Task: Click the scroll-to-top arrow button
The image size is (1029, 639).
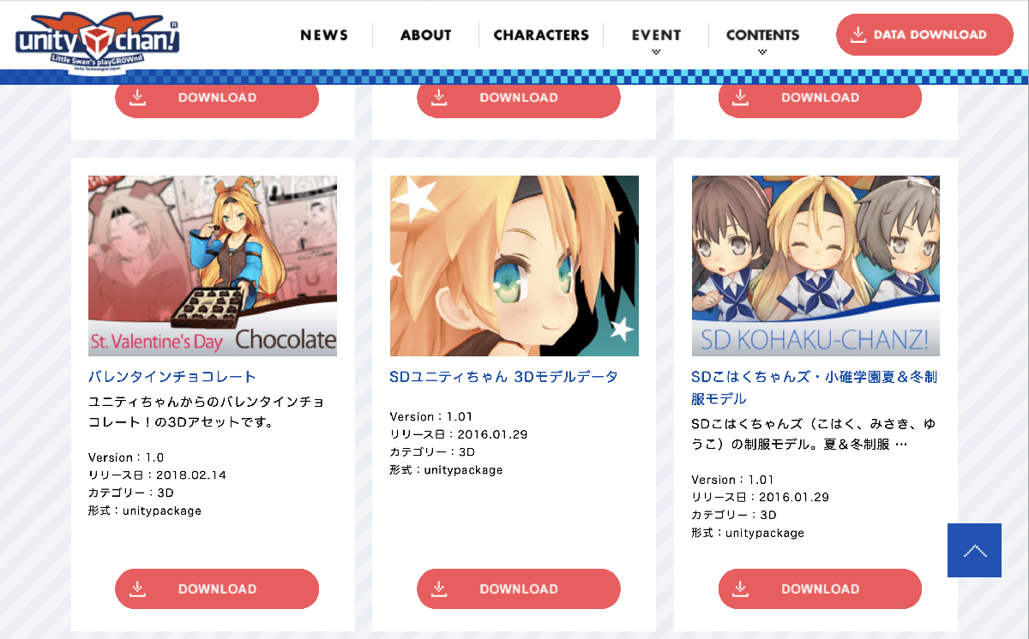Action: click(x=974, y=550)
